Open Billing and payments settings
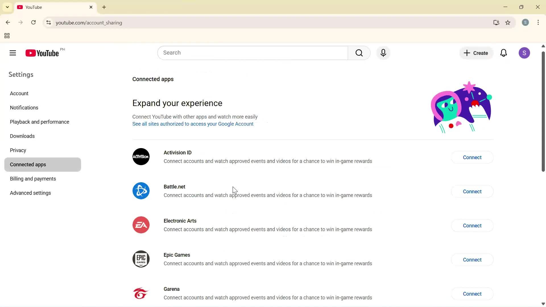 [33, 179]
